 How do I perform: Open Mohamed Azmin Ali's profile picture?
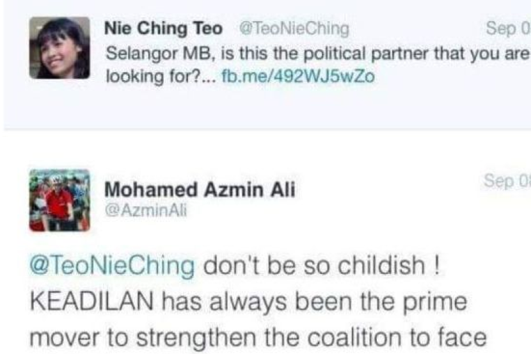click(59, 200)
